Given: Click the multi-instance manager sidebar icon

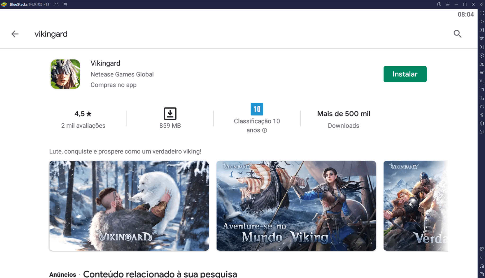Looking at the screenshot, I should coord(482,98).
